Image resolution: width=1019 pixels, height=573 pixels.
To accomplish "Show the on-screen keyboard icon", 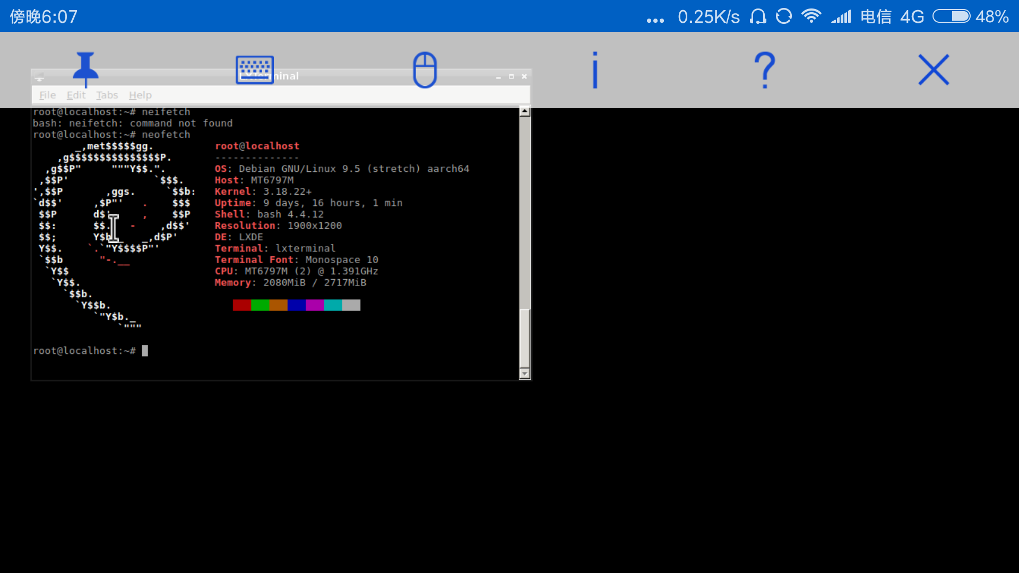I will pyautogui.click(x=255, y=70).
